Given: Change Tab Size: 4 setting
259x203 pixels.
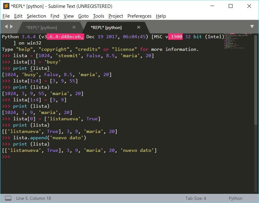Looking at the screenshot, I should pyautogui.click(x=196, y=198).
